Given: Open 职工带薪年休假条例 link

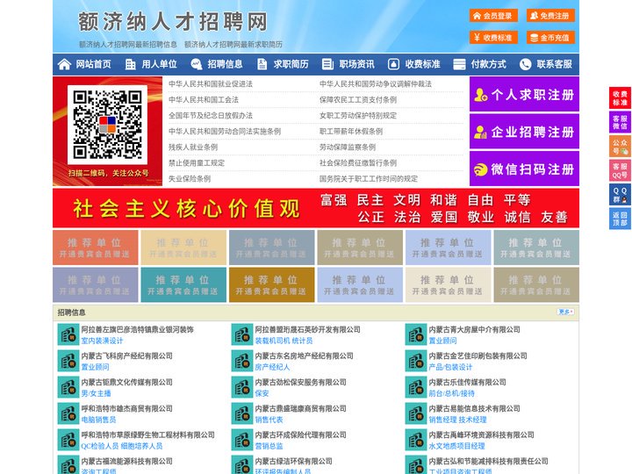Looking at the screenshot, I should [350, 132].
